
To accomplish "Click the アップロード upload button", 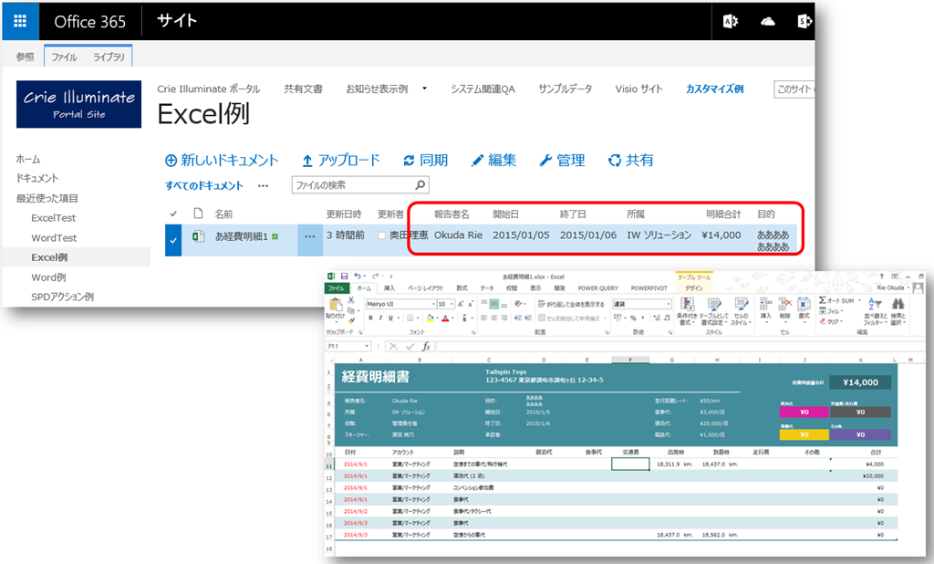I will (x=341, y=161).
